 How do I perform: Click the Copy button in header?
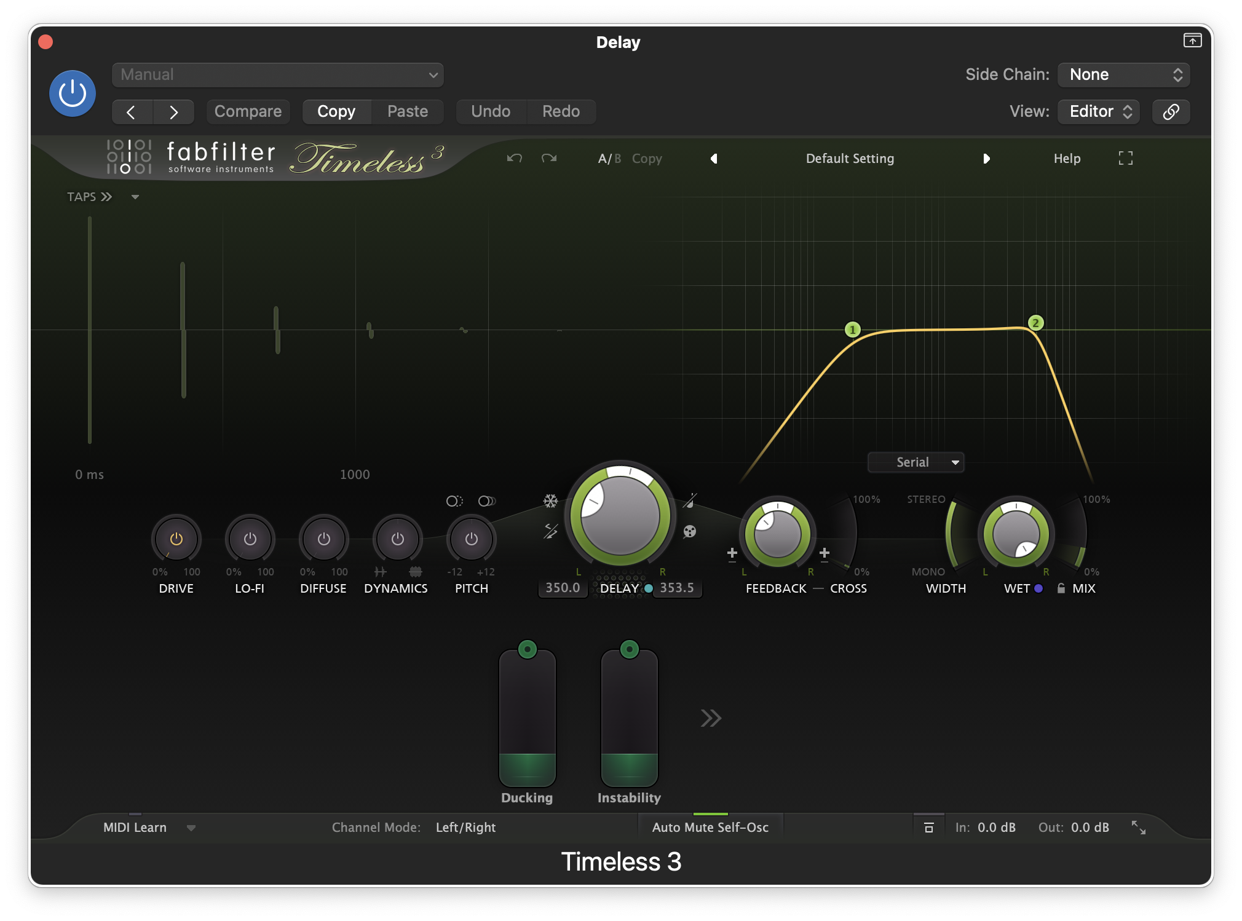click(336, 111)
